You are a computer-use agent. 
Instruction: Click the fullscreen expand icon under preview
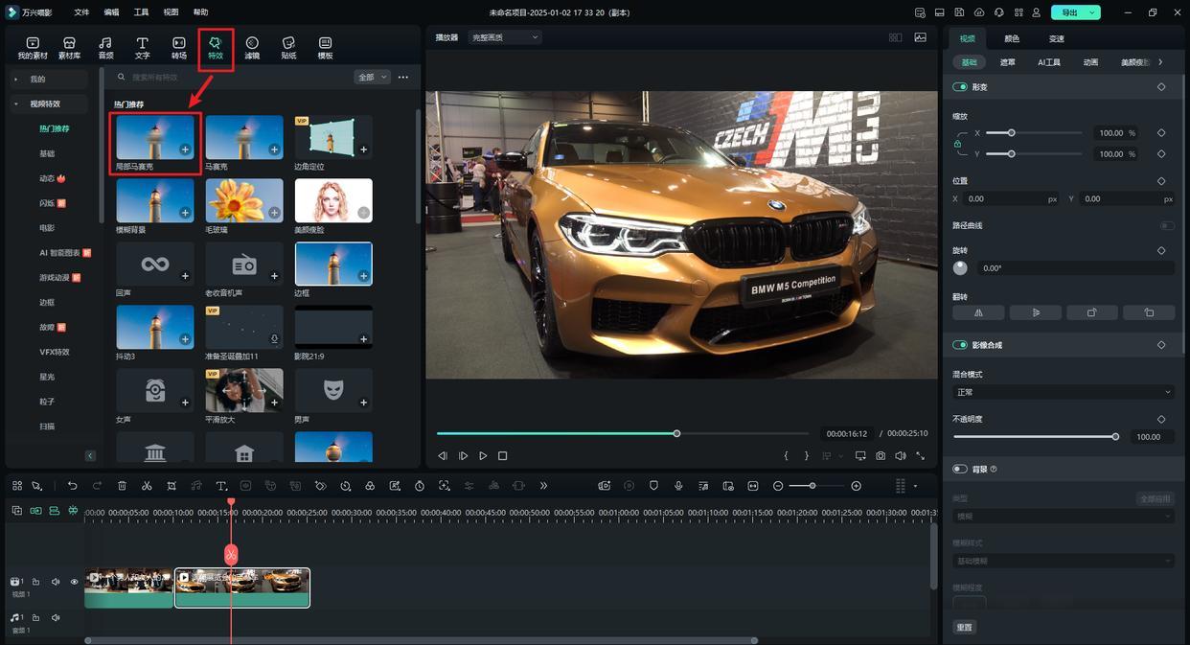(x=920, y=456)
